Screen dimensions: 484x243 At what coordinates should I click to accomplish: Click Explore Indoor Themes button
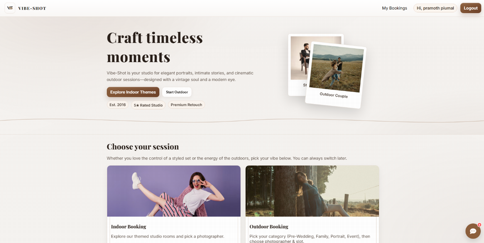coord(133,92)
